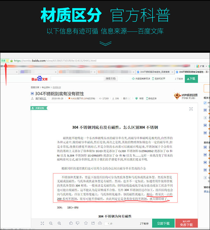Open the 专业资料 breadcrumb link
Screen dimensions: 210x230
pos(46,87)
